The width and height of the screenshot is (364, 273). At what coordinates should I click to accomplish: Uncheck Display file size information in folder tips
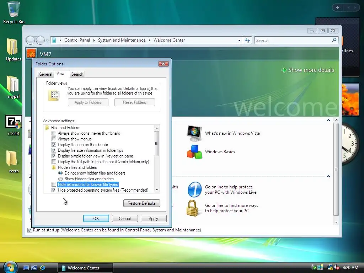[54, 150]
